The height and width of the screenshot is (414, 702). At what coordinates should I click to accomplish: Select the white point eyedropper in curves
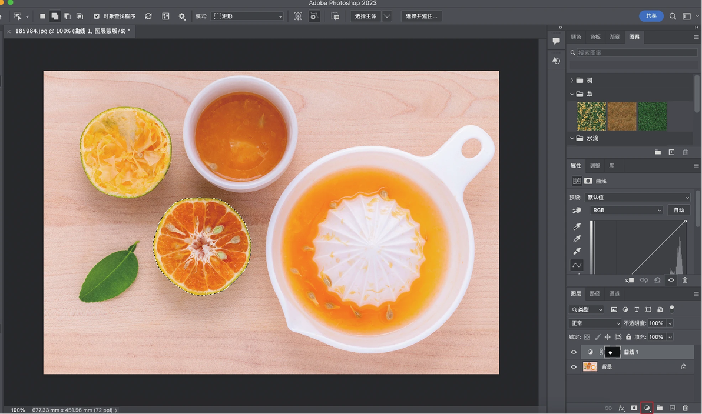coord(577,251)
